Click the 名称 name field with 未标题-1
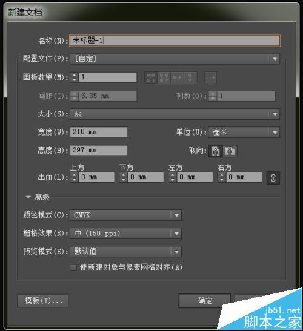This screenshot has width=303, height=331. click(x=175, y=41)
